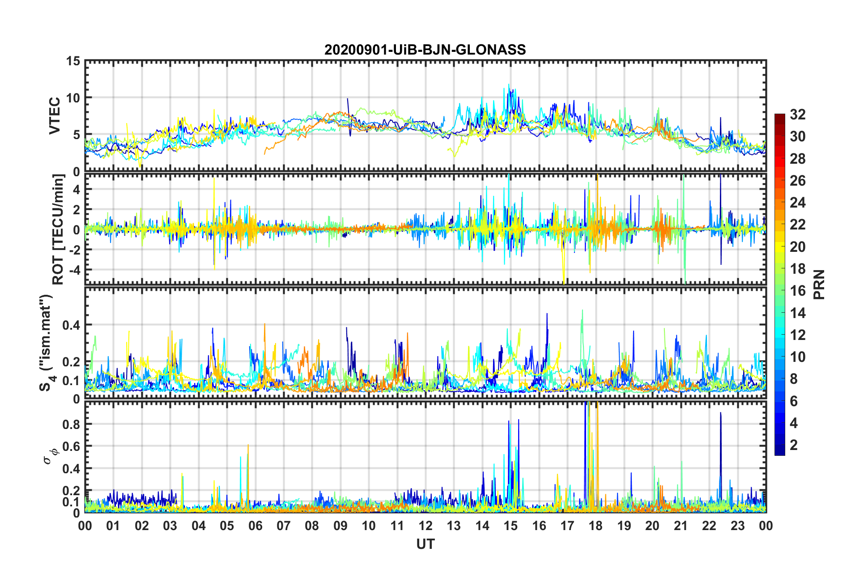Click the colorbar tick label 24
The width and height of the screenshot is (851, 569).
tap(797, 203)
